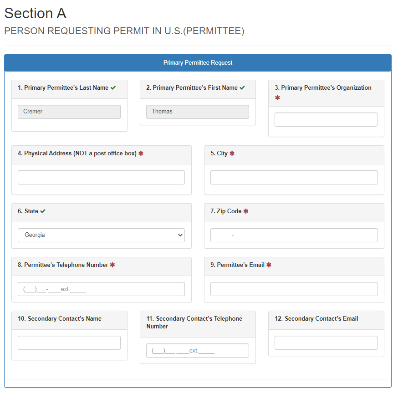This screenshot has height=394, width=398.
Task: Open the State dropdown showing Georgia
Action: pyautogui.click(x=101, y=235)
